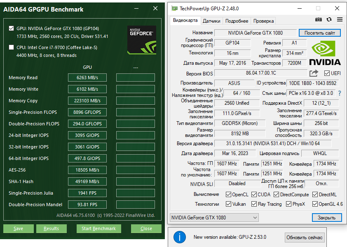The height and width of the screenshot is (247, 347).
Task: Click the 8896 GFLOPS single-precision result
Action: [87, 112]
